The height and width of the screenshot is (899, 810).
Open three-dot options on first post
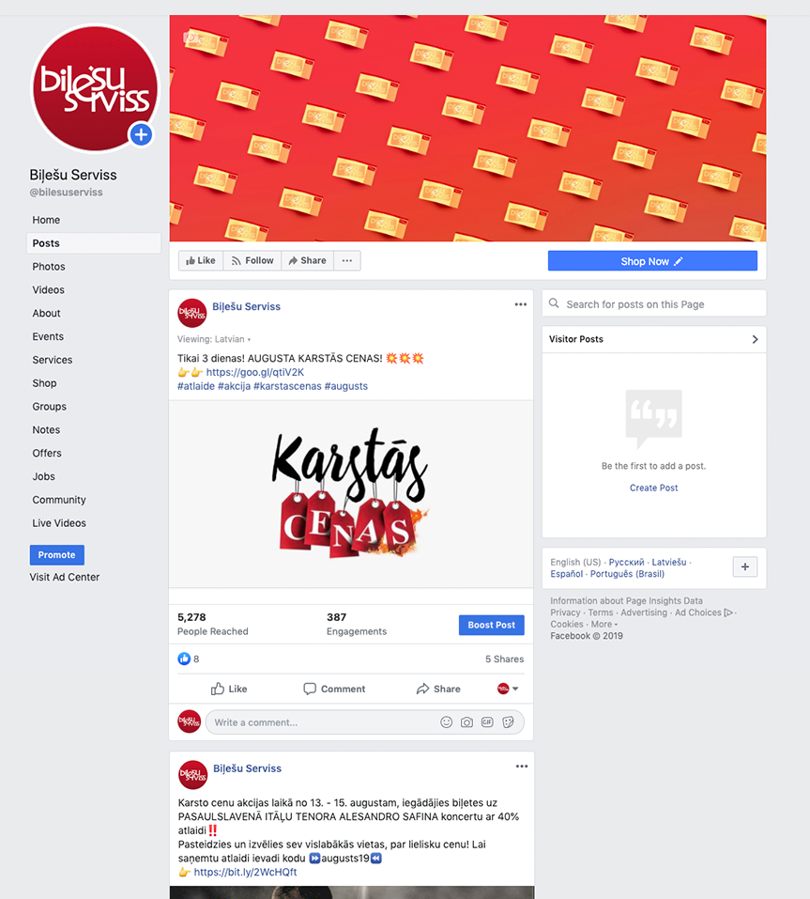coord(520,304)
